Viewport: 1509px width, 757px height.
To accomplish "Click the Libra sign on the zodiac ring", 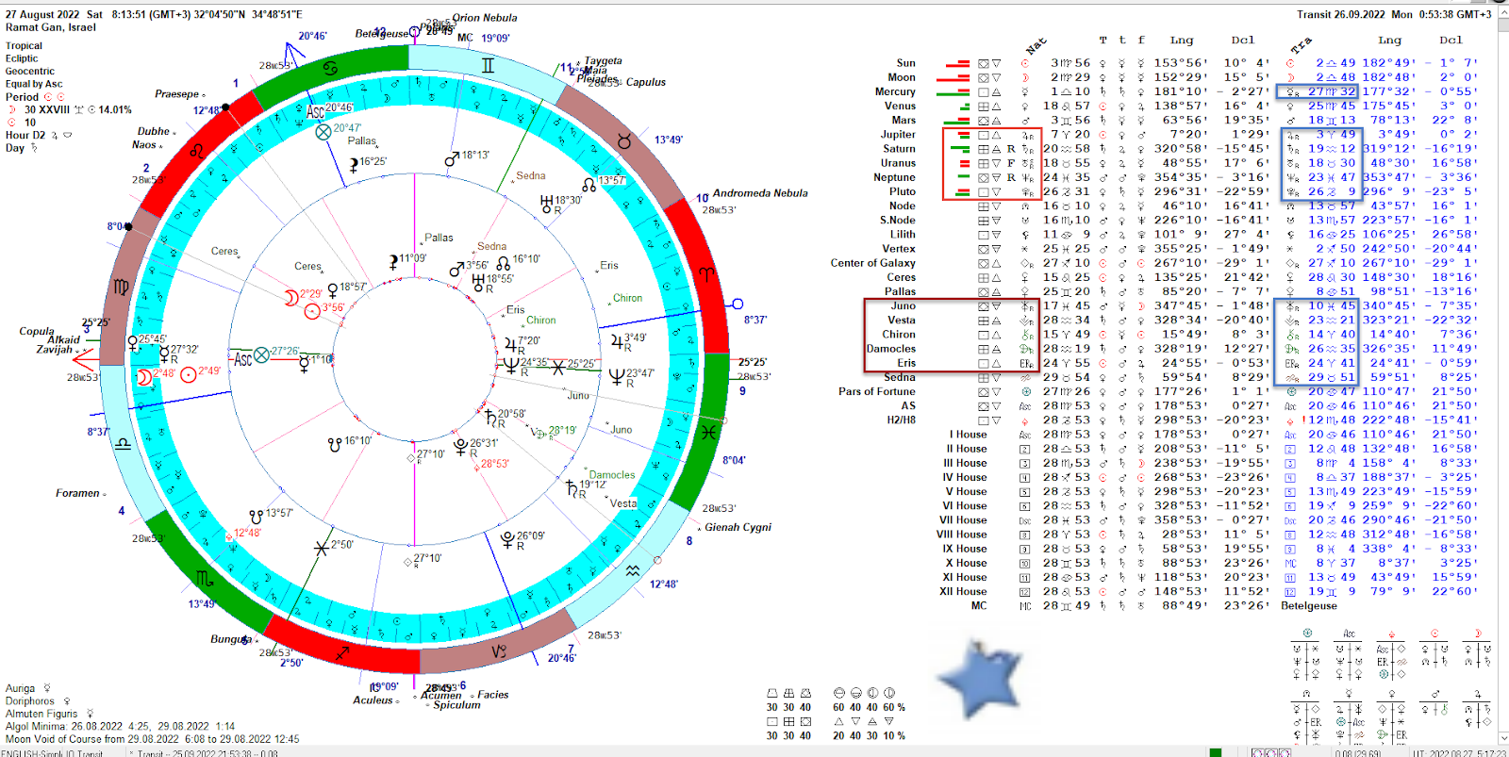I will pyautogui.click(x=123, y=442).
